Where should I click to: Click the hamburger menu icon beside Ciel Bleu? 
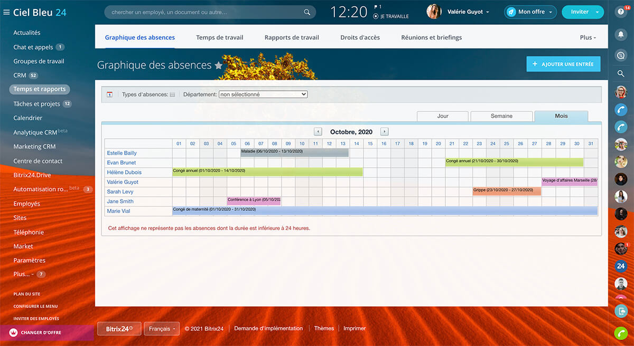click(6, 12)
